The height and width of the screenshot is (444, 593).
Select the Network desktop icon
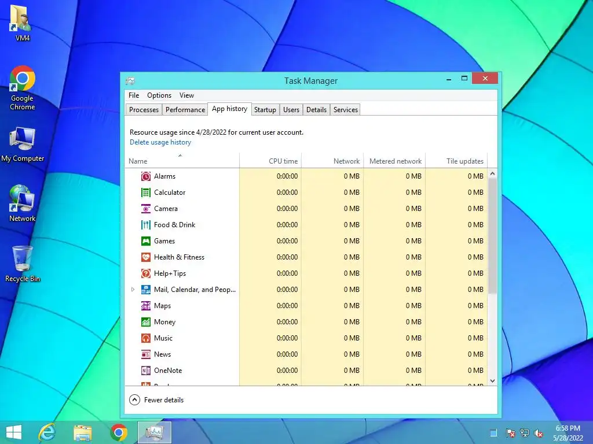[23, 203]
